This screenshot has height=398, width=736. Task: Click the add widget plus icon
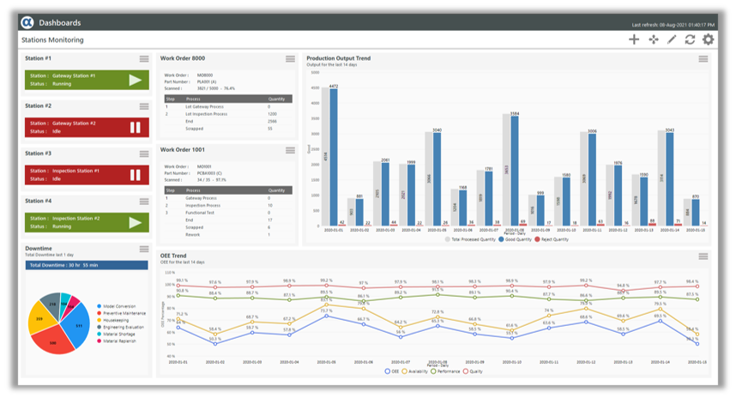634,39
